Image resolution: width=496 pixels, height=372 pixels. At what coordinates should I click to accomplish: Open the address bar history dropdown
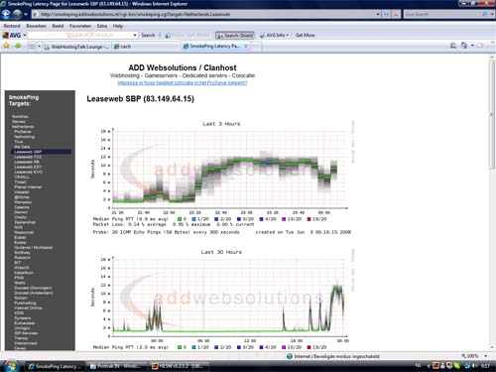click(x=378, y=14)
